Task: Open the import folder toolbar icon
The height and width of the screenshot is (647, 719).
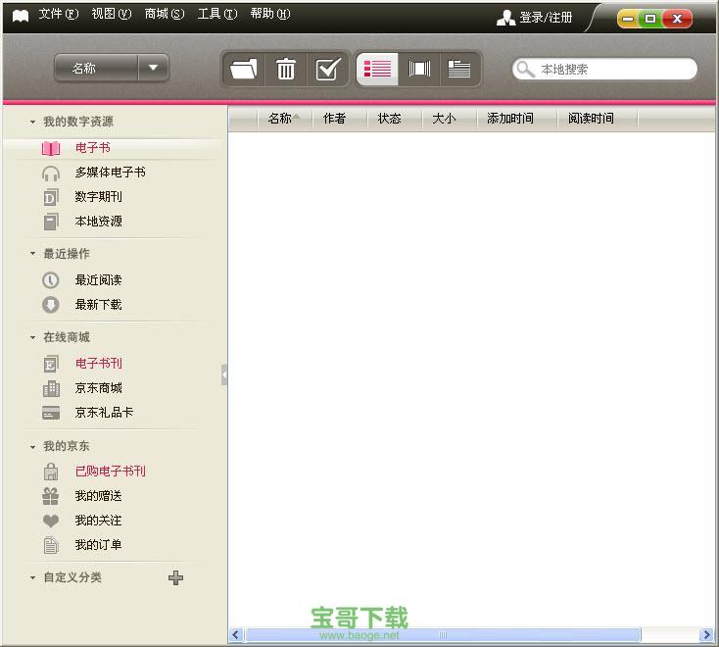Action: coord(244,69)
